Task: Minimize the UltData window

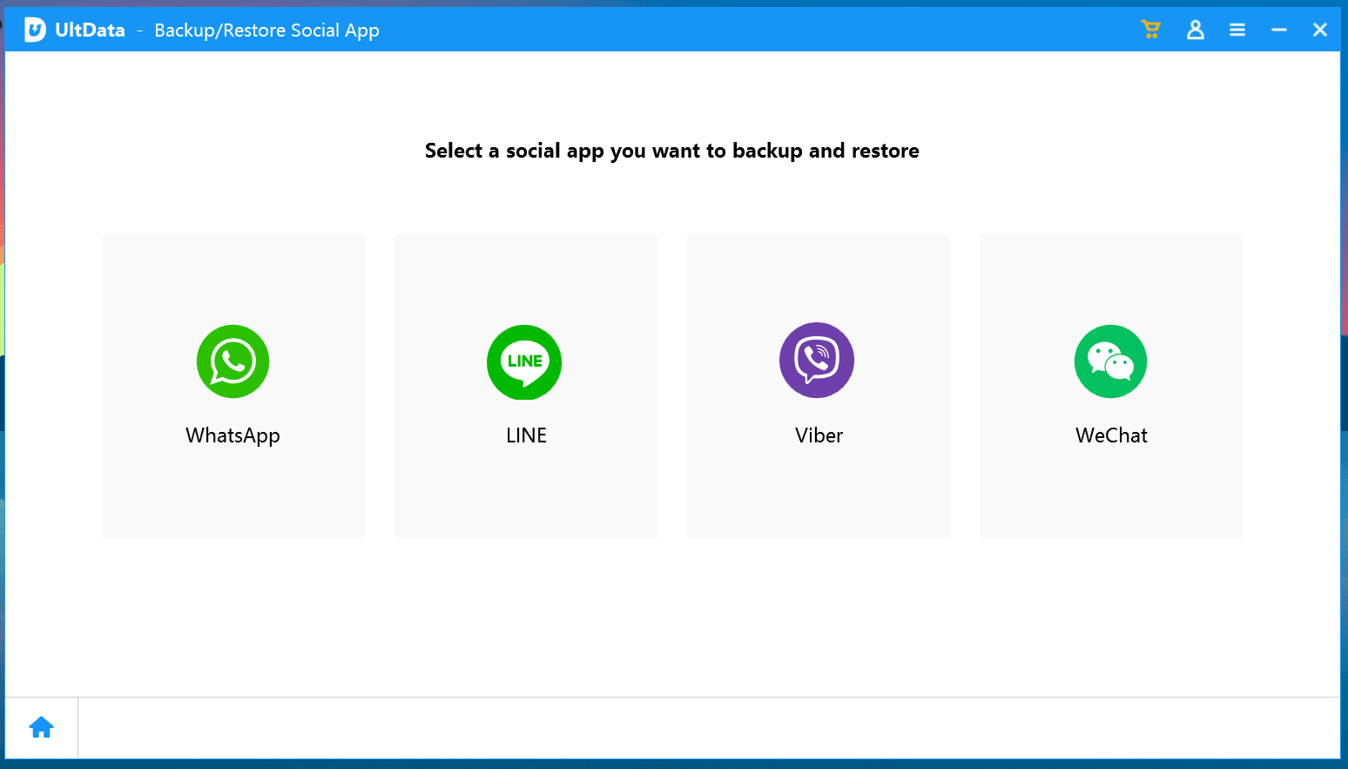Action: click(x=1279, y=30)
